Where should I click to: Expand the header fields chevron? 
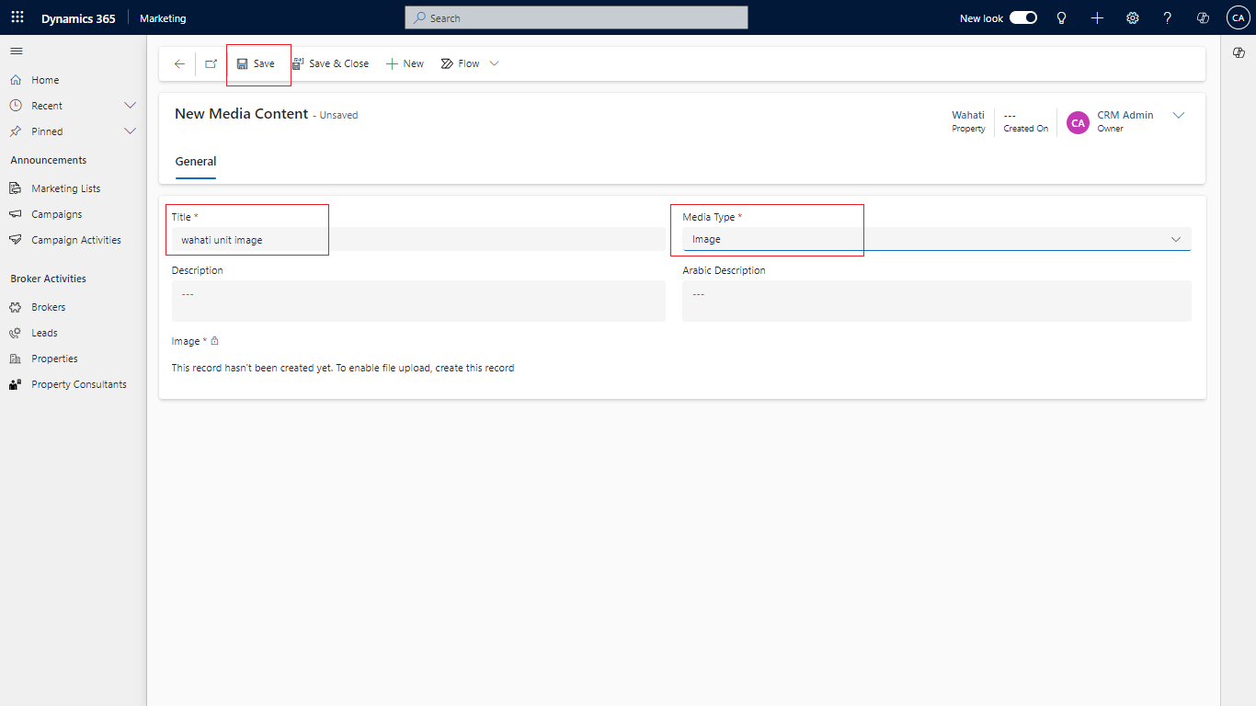click(1179, 116)
